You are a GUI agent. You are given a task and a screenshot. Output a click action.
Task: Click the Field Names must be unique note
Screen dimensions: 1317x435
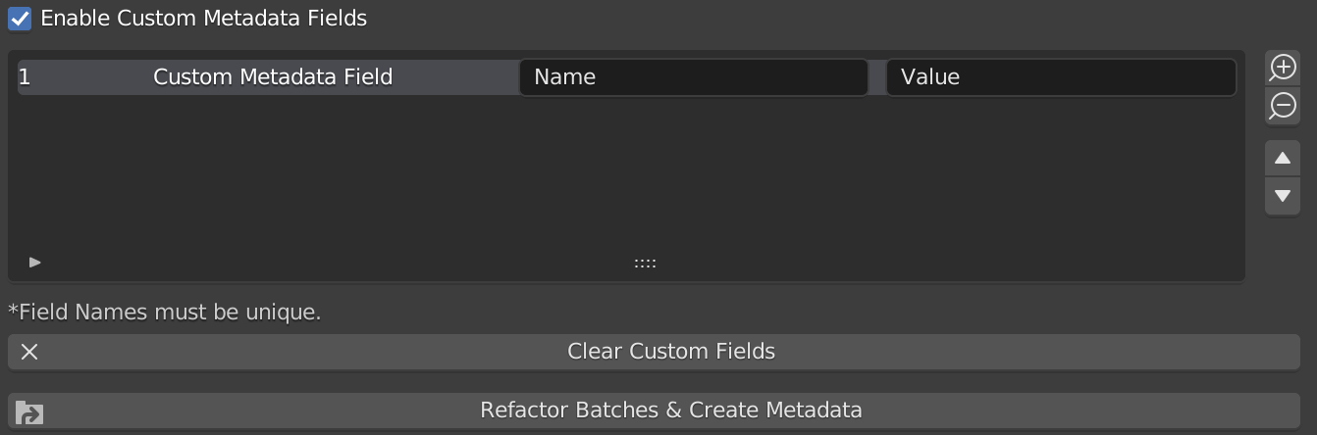[x=165, y=313]
